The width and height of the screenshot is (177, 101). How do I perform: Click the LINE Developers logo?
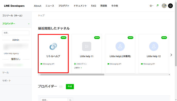(x=14, y=6)
